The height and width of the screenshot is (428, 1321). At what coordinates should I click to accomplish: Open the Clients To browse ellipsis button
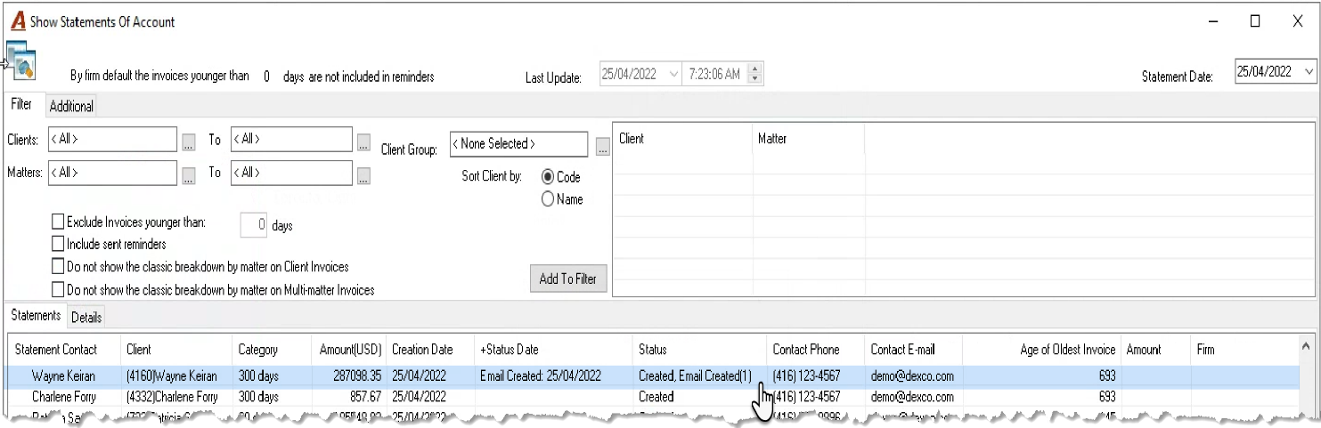[x=363, y=141]
